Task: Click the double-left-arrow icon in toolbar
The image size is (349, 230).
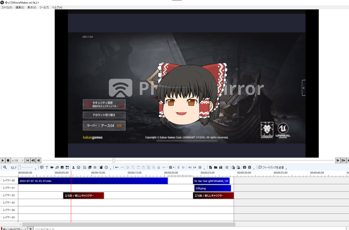Action: coord(190,167)
